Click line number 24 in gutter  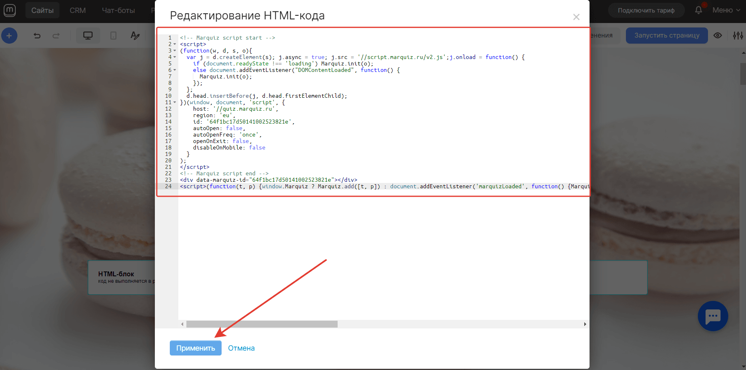pyautogui.click(x=168, y=187)
